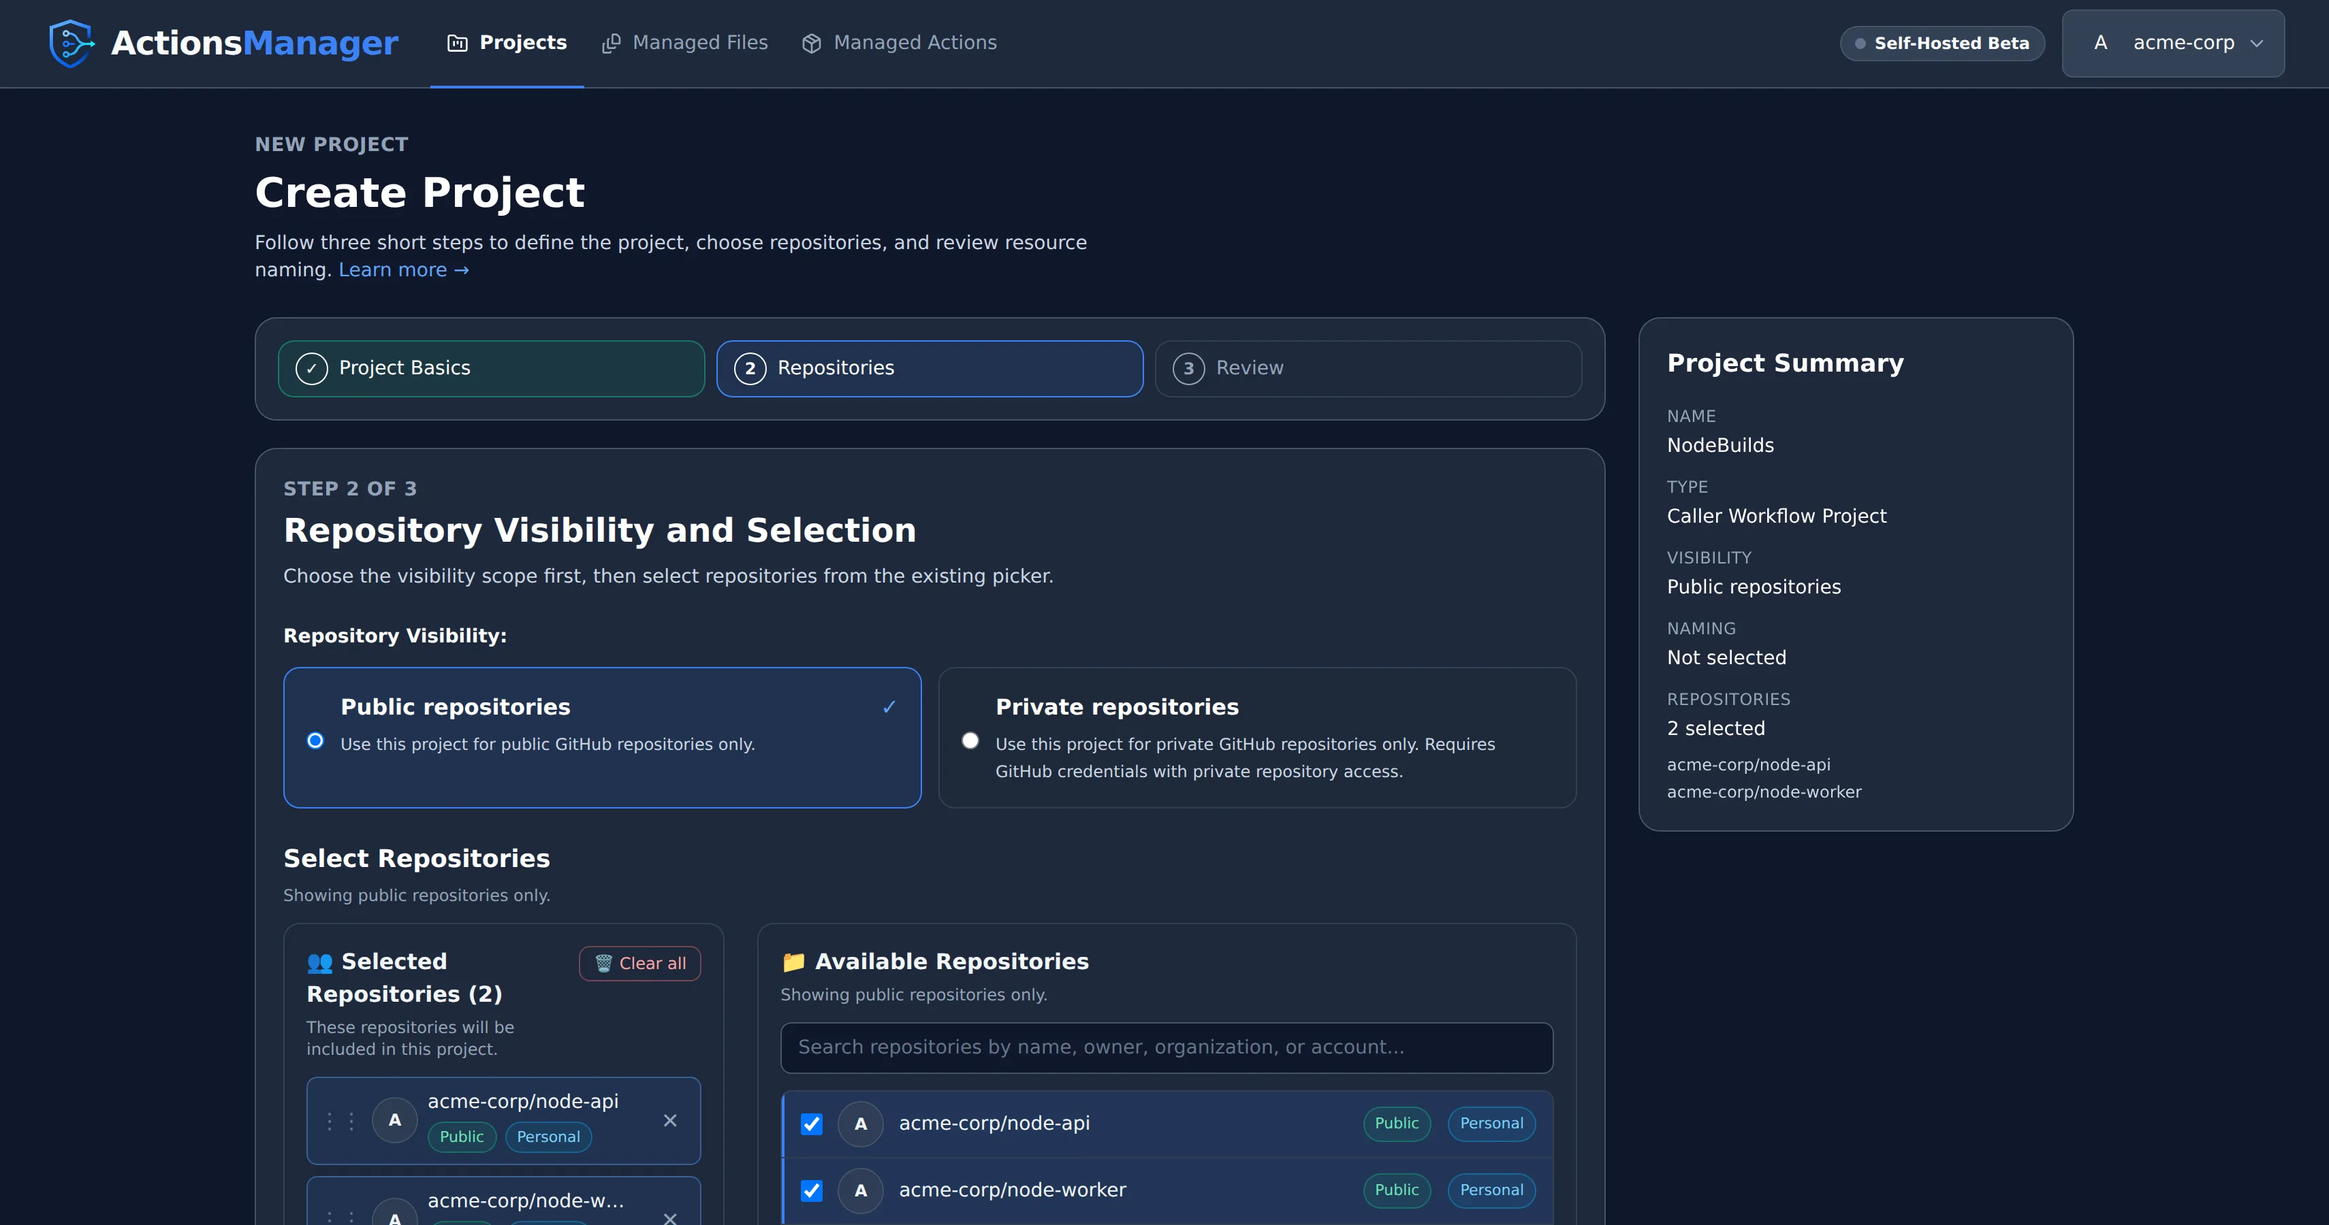The image size is (2329, 1225).
Task: Select the Repositories step
Action: [x=930, y=369]
